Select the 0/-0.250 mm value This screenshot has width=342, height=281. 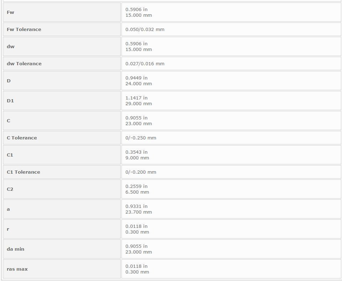[x=141, y=138]
